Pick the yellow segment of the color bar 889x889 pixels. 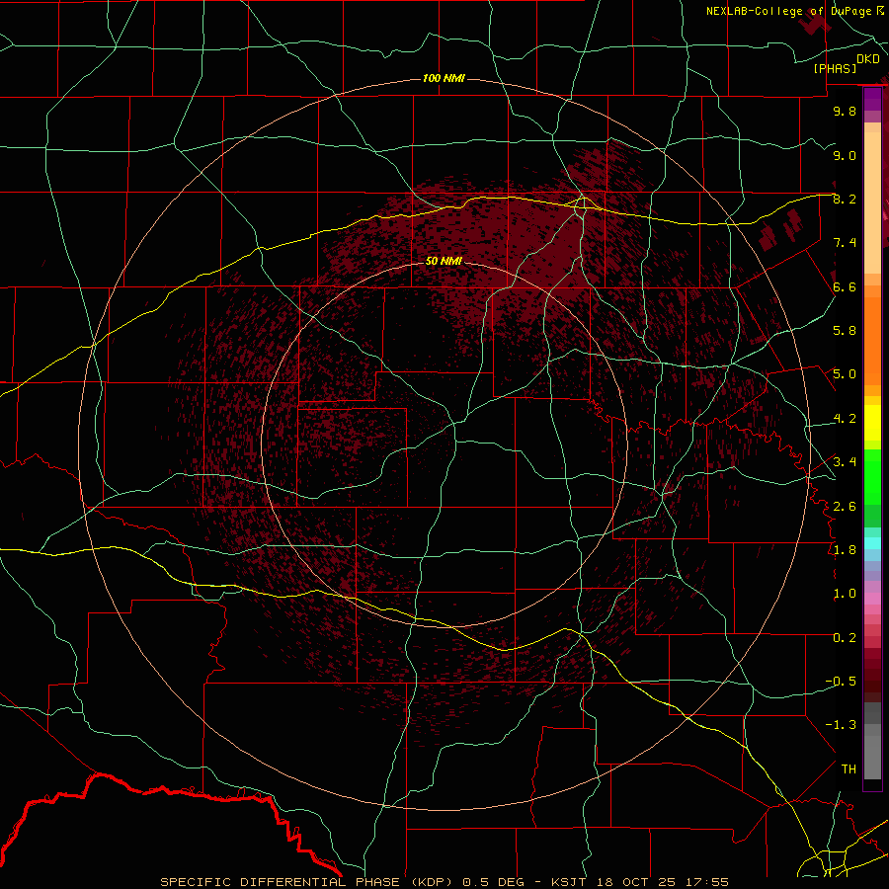872,423
